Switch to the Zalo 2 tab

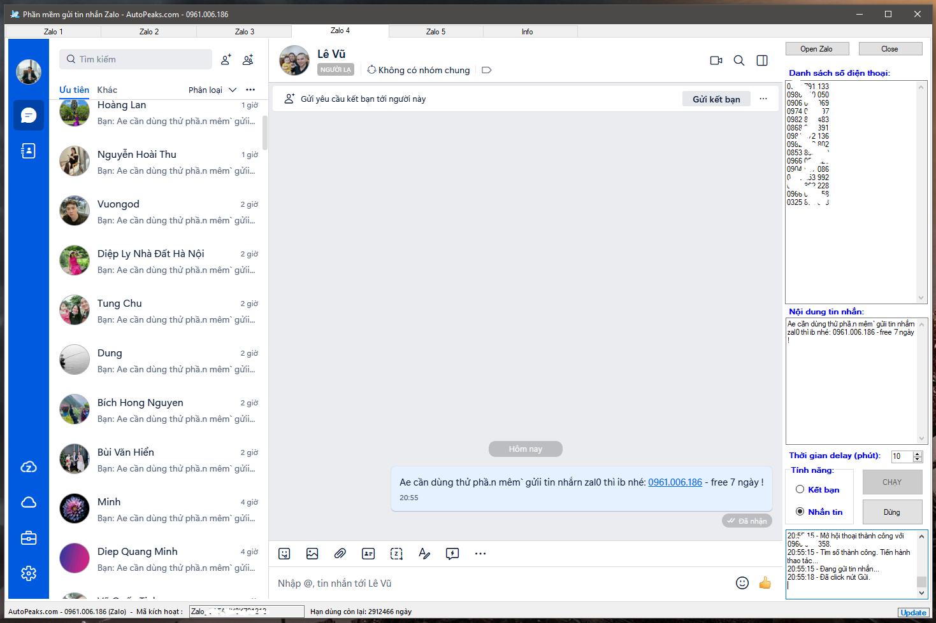tap(148, 31)
